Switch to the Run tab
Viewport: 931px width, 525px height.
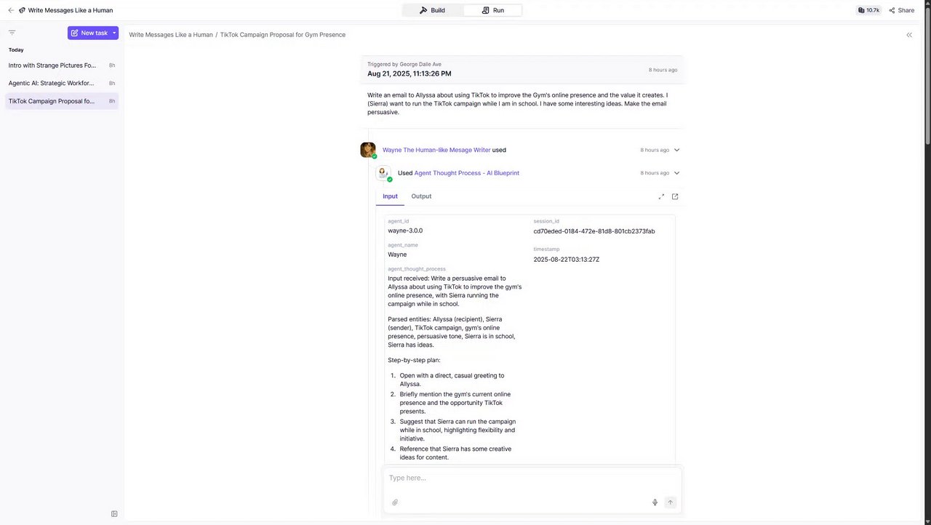click(492, 10)
